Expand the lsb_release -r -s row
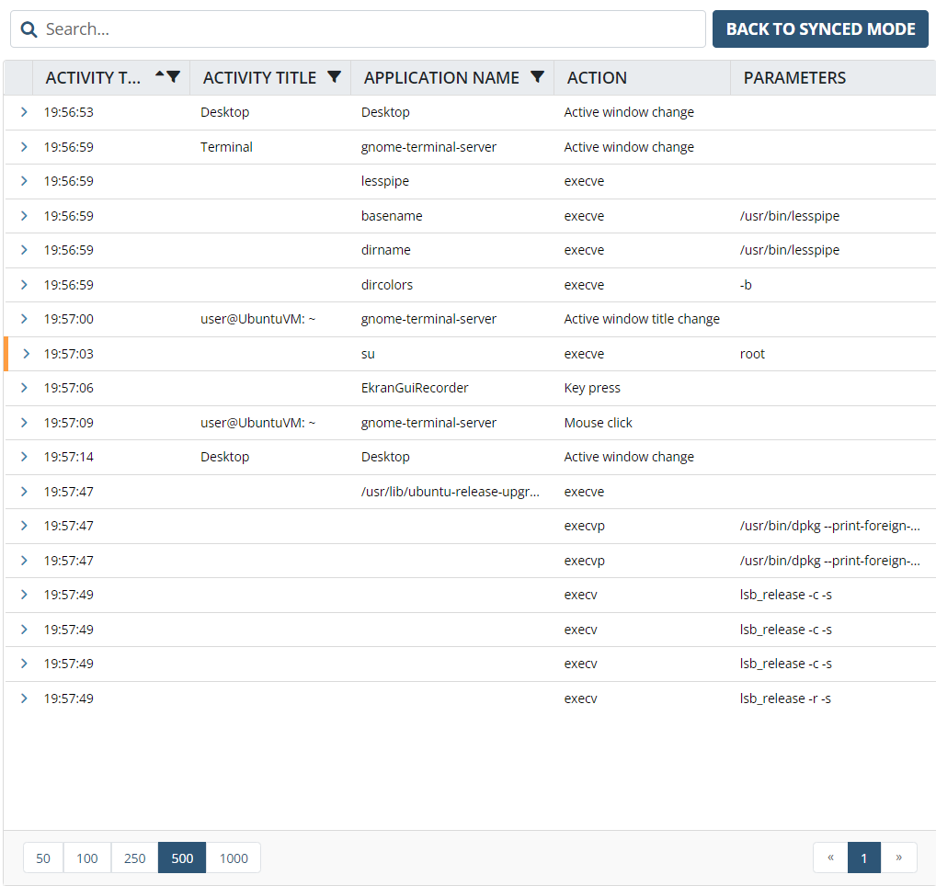 (x=24, y=699)
